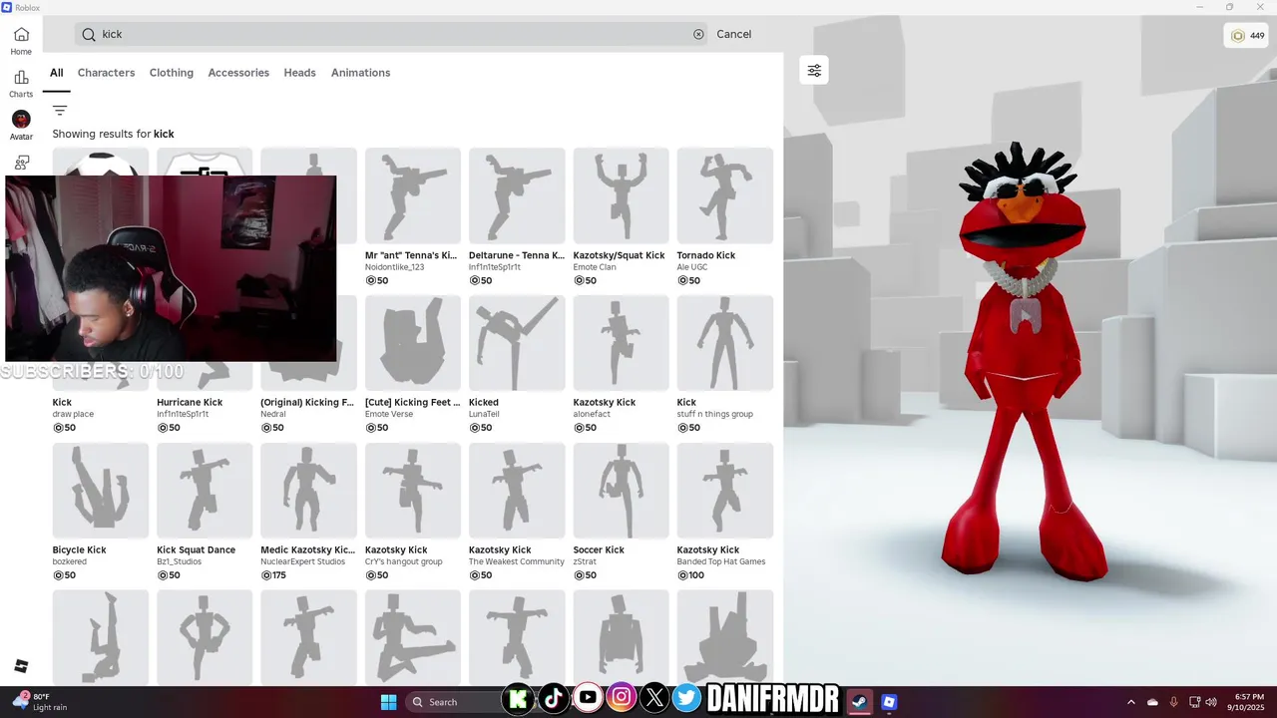Select the Medic Kazotsky Kick thumbnail
Image resolution: width=1277 pixels, height=718 pixels.
[308, 491]
